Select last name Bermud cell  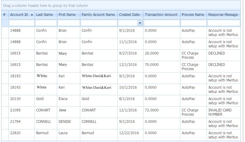[x=46, y=135]
